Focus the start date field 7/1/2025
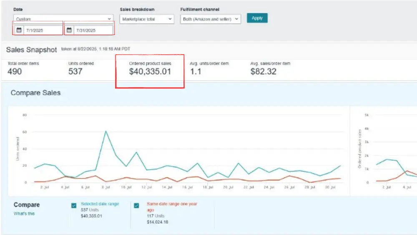Image resolution: width=417 pixels, height=235 pixels. point(43,30)
